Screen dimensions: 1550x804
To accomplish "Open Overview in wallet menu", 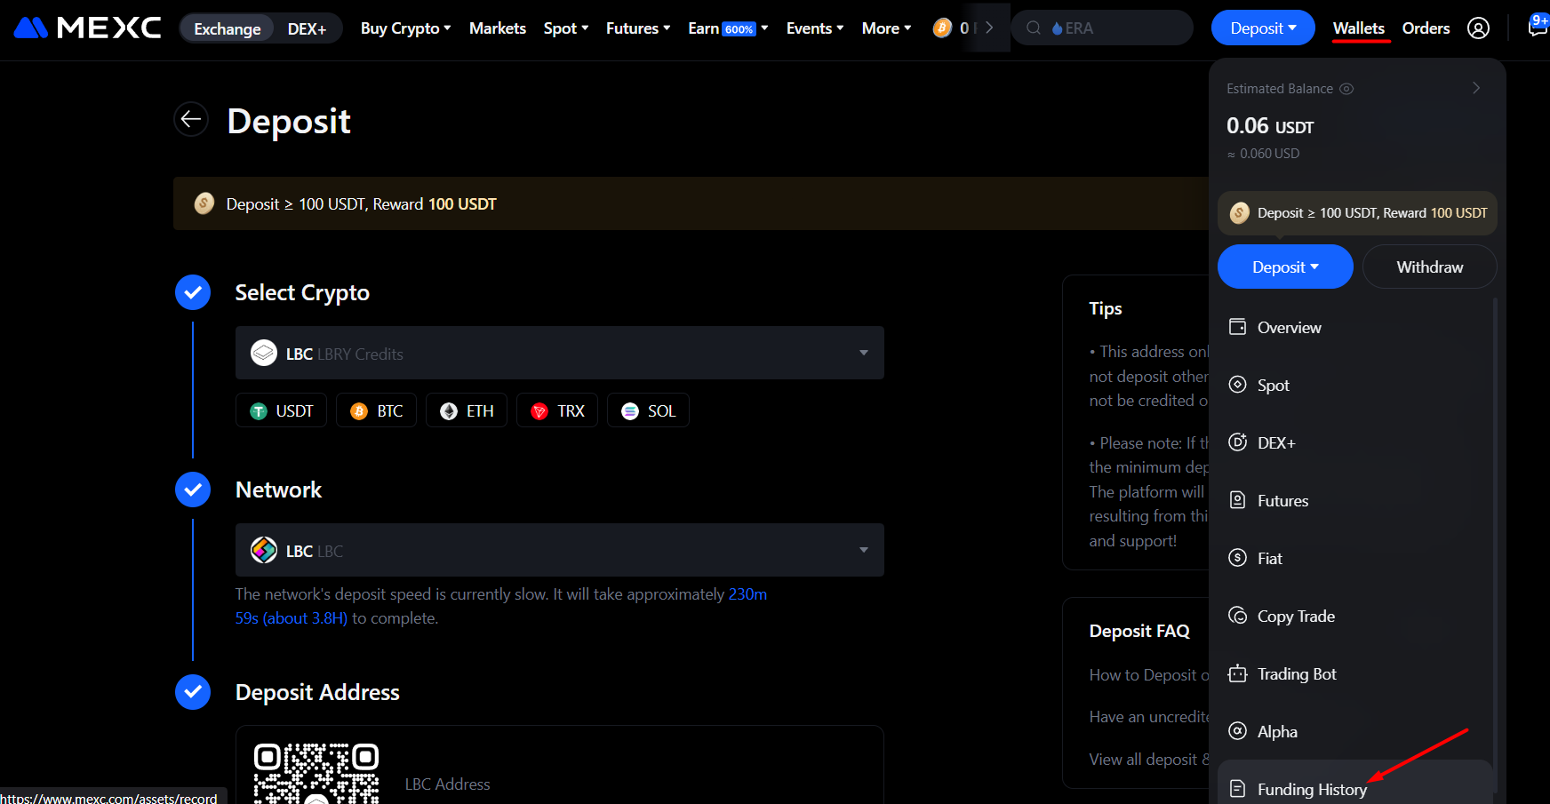I will coord(1355,327).
